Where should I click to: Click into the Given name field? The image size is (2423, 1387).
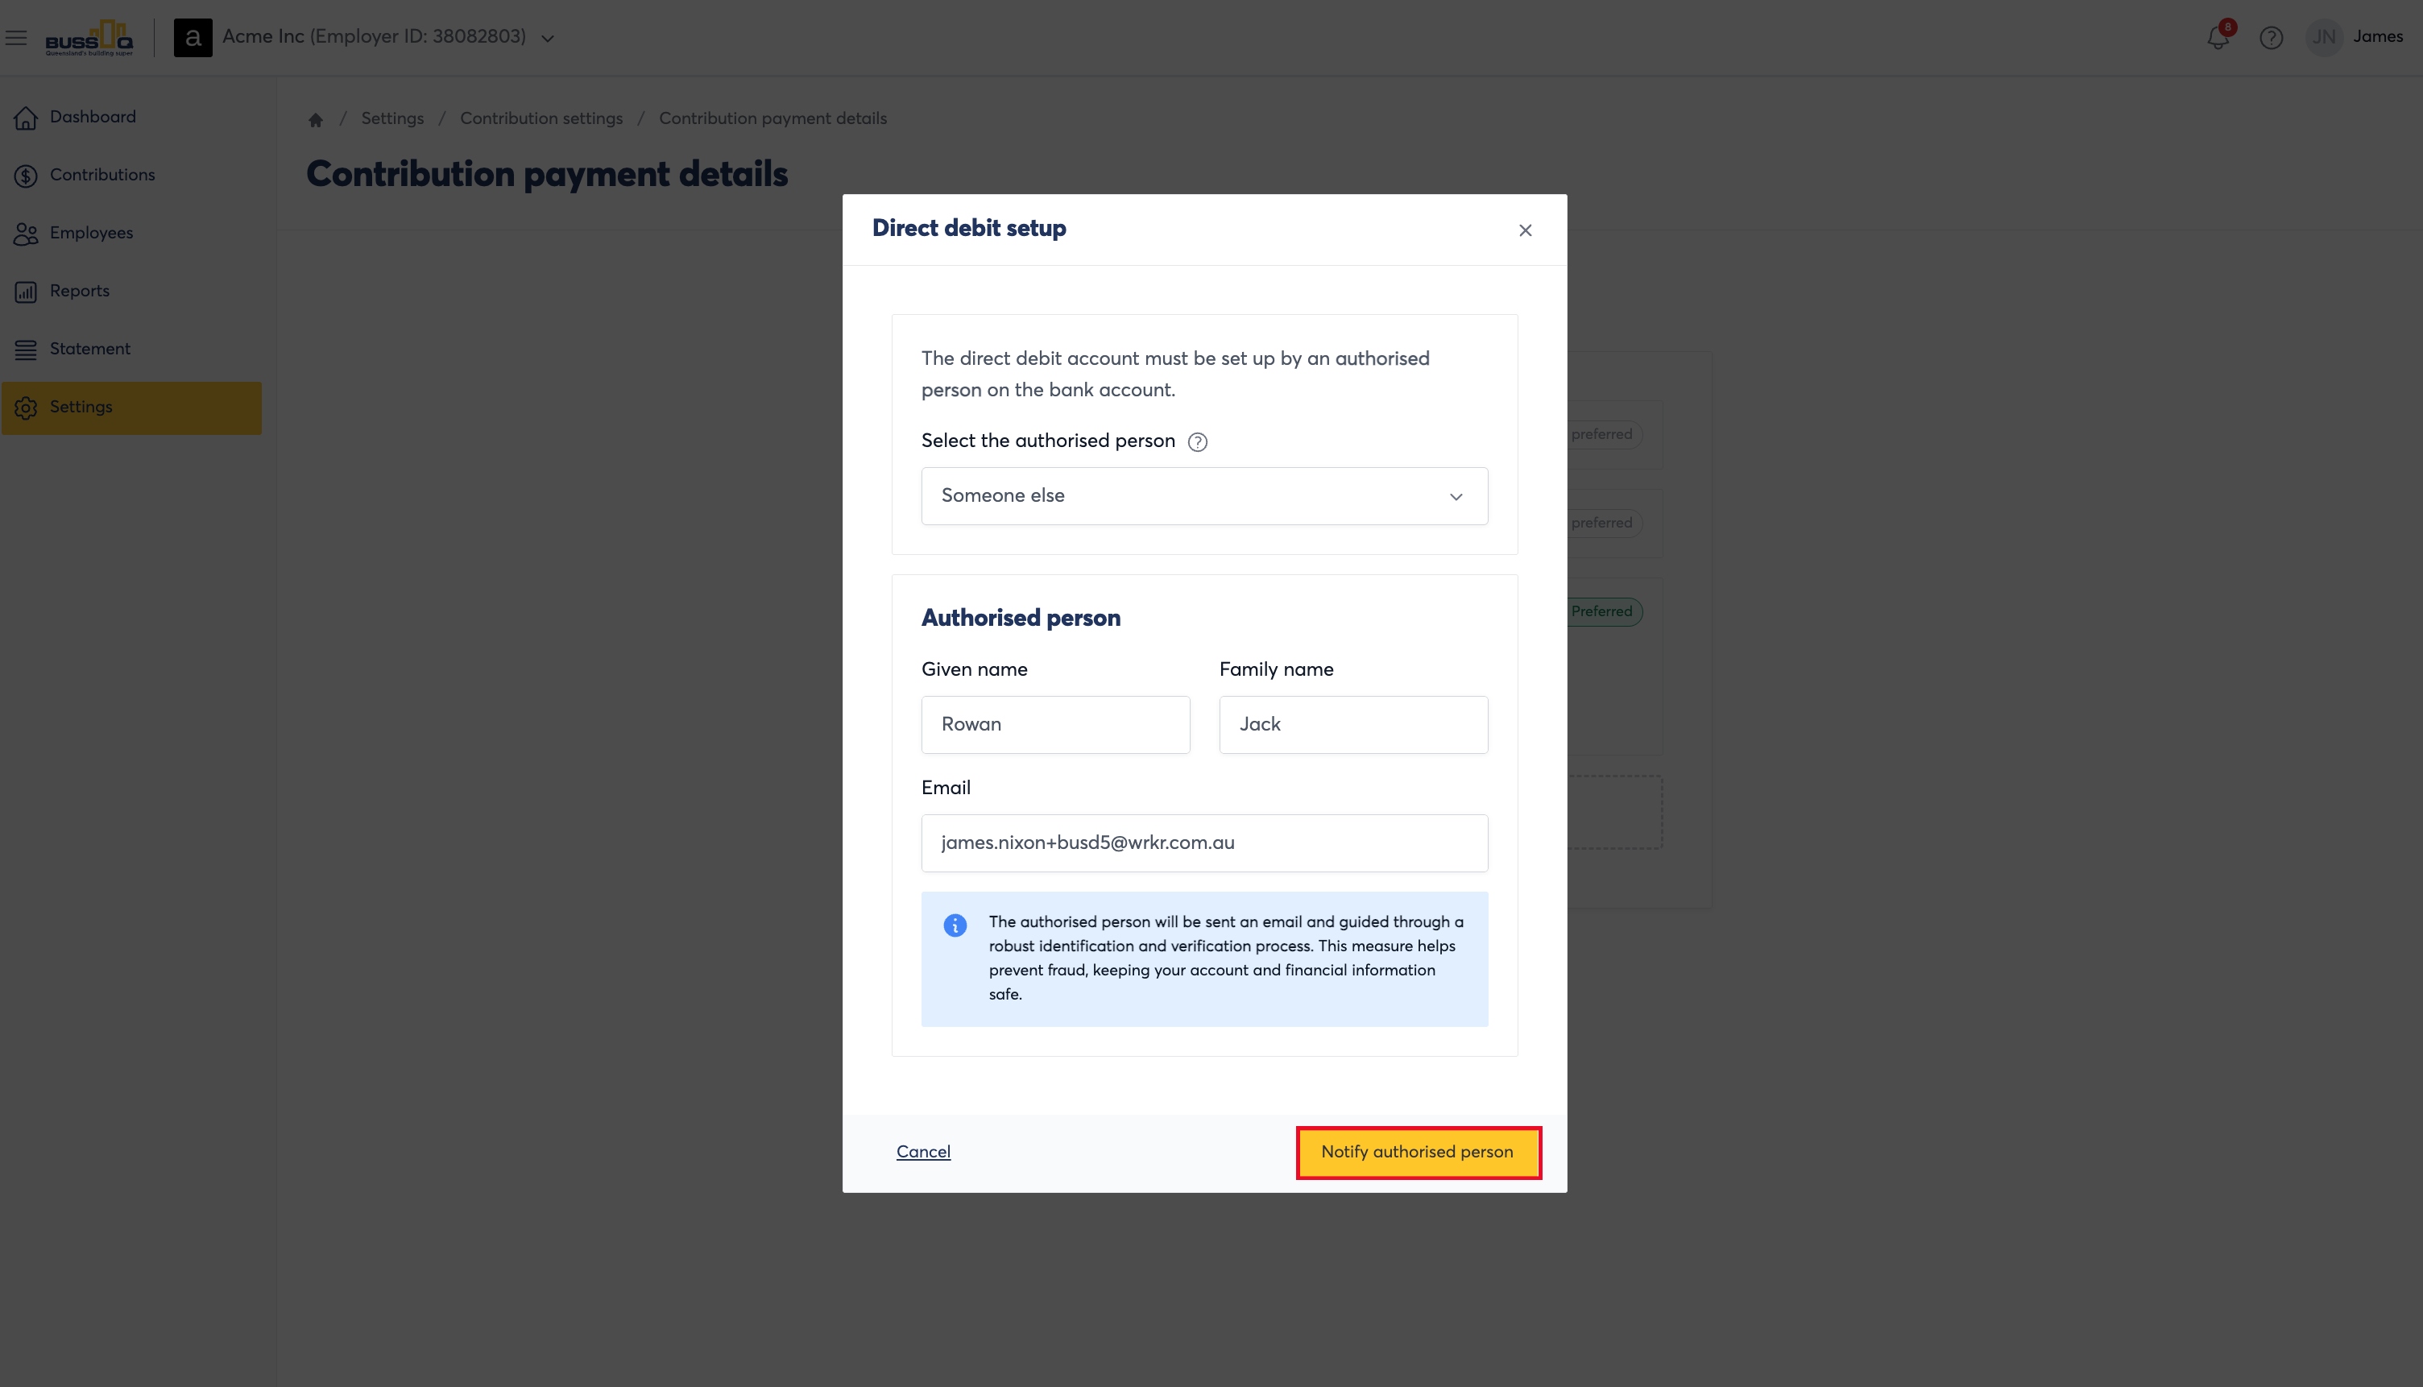click(x=1055, y=724)
